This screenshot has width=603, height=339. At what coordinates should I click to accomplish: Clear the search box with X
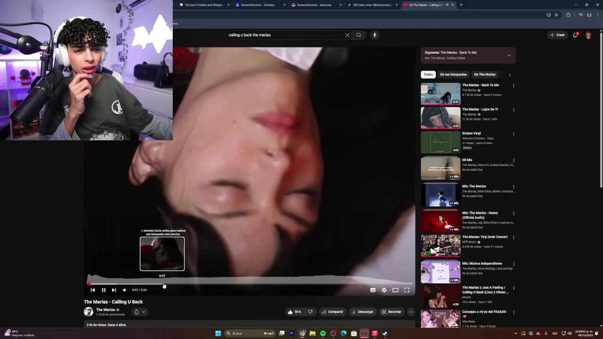coord(347,35)
